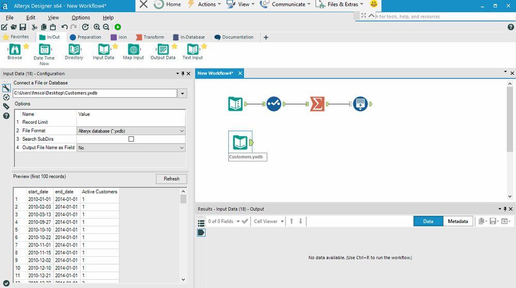Click the checkmark beside 0 of 0 Fields
This screenshot has width=516, height=288.
click(244, 221)
